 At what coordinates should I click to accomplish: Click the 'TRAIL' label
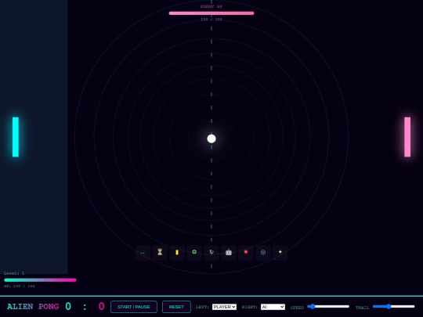pos(362,308)
